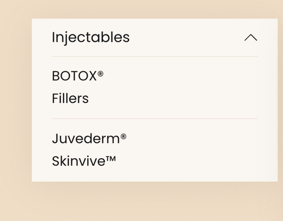This screenshot has width=283, height=221.
Task: Choose BOTOX® from the Injectables list
Action: pyautogui.click(x=78, y=76)
